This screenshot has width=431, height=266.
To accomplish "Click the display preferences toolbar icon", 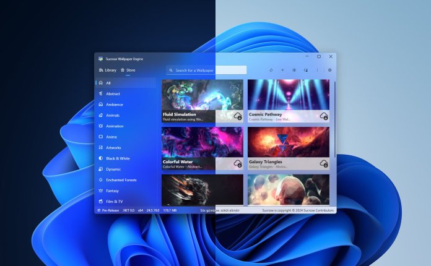I will click(x=306, y=70).
